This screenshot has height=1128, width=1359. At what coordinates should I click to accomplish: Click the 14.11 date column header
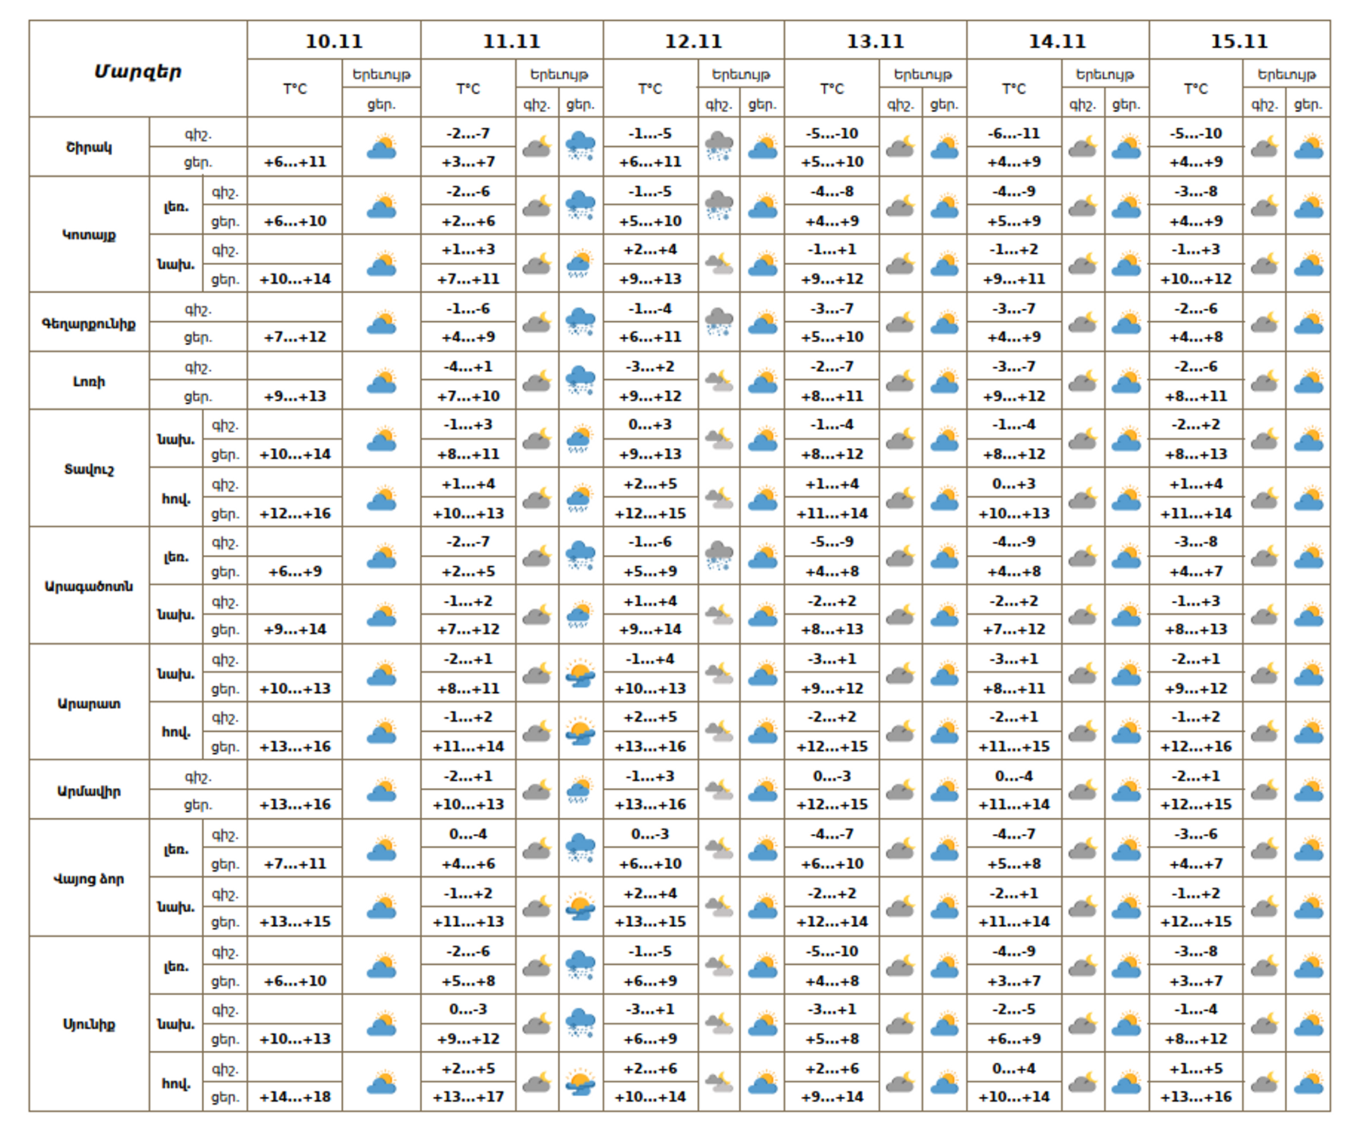tap(1057, 41)
